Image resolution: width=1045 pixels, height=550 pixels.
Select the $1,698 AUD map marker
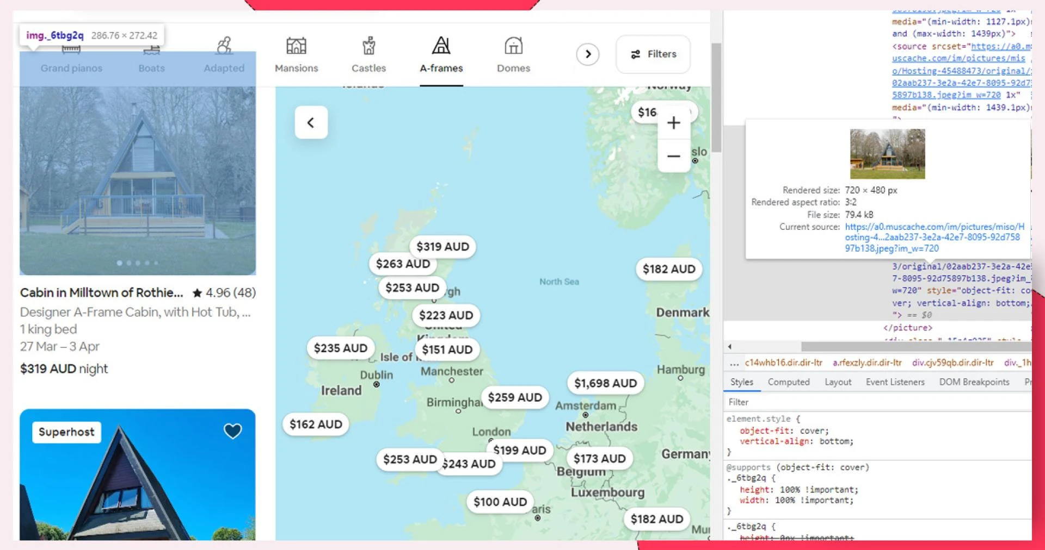click(605, 383)
